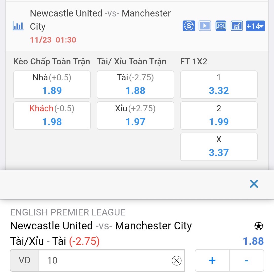This screenshot has width=274, height=274.
Task: Select Tài (-2.75) odds 1.88
Action: pos(135,85)
